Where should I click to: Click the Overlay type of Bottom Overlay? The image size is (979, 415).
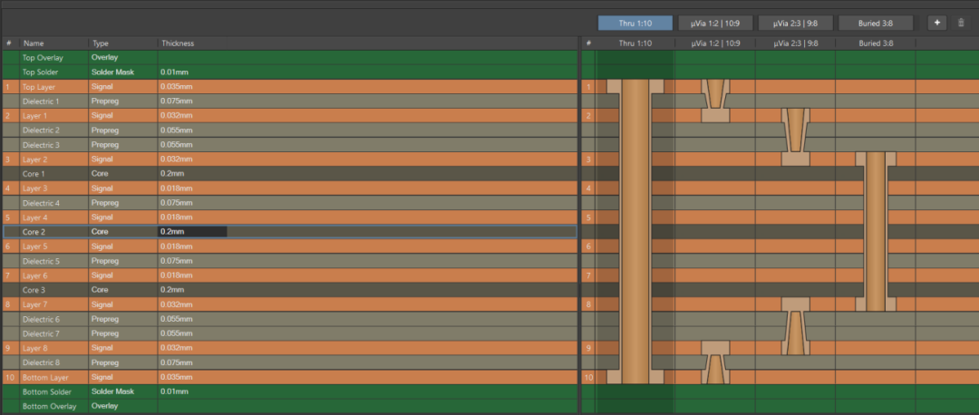coord(103,406)
